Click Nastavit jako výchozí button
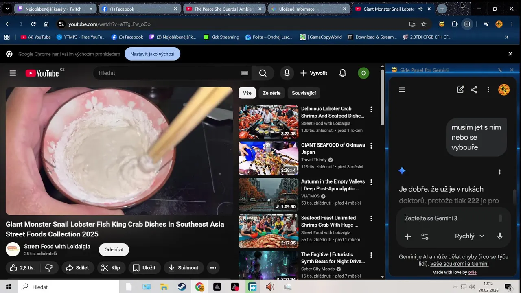The image size is (521, 293). point(152,54)
